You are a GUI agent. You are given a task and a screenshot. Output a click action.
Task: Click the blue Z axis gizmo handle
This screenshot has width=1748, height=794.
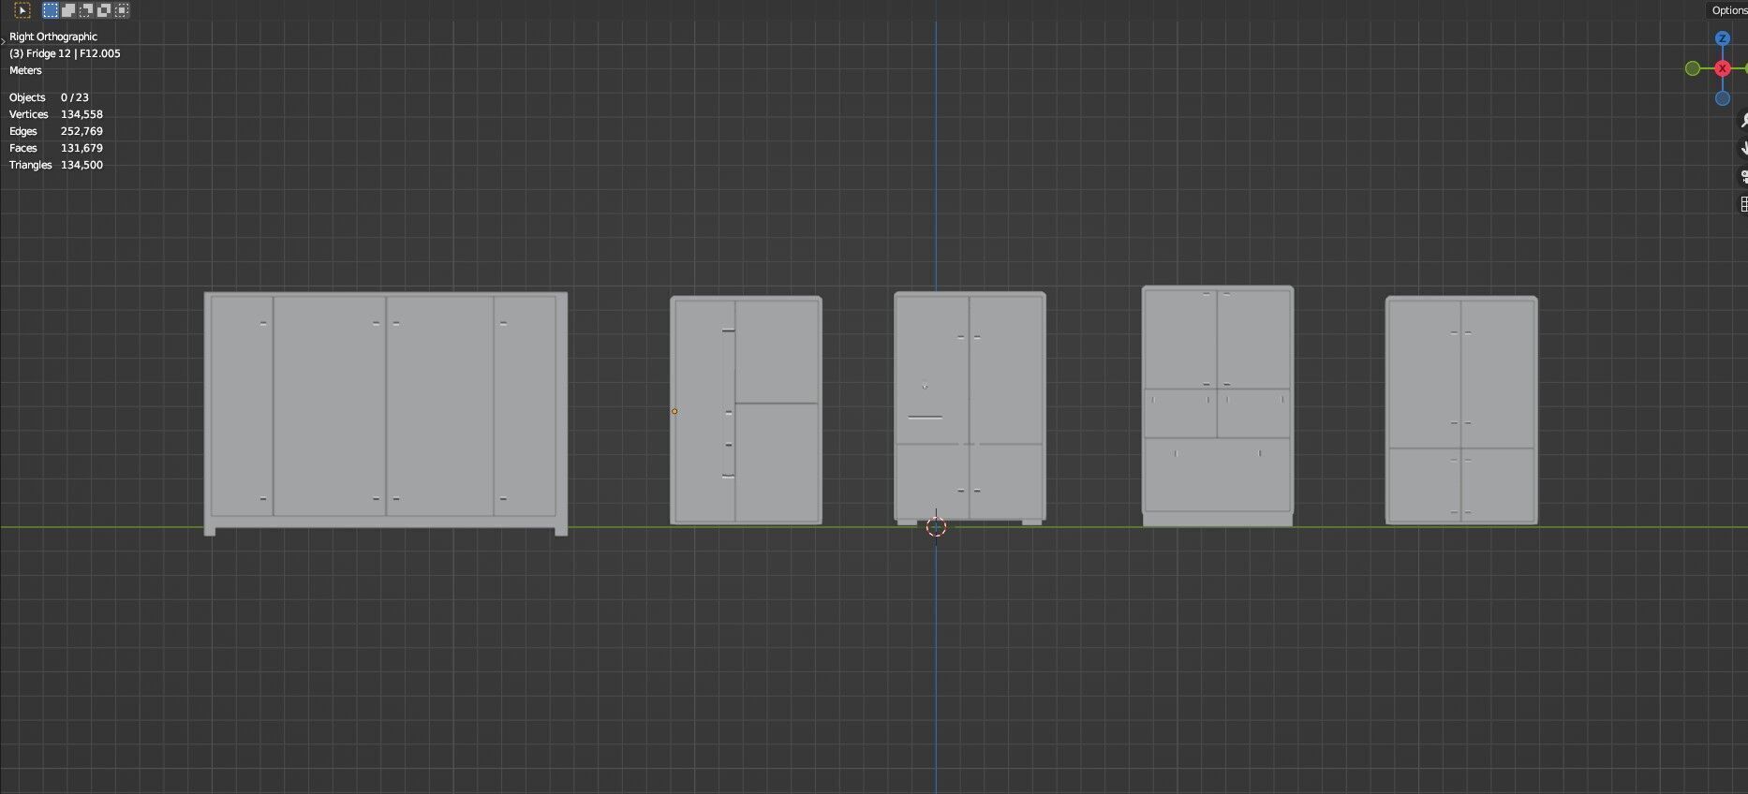click(x=1723, y=38)
